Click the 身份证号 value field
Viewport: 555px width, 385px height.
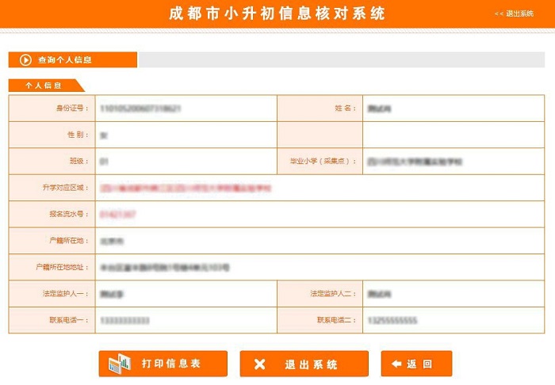141,109
